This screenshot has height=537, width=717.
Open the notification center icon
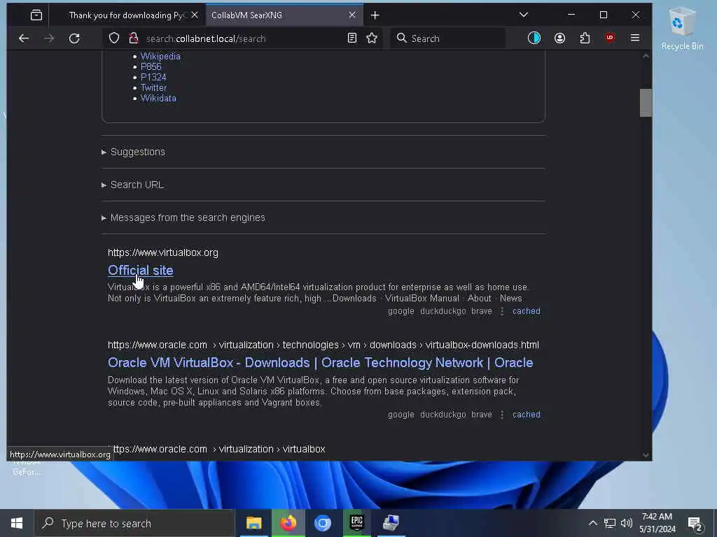click(695, 524)
